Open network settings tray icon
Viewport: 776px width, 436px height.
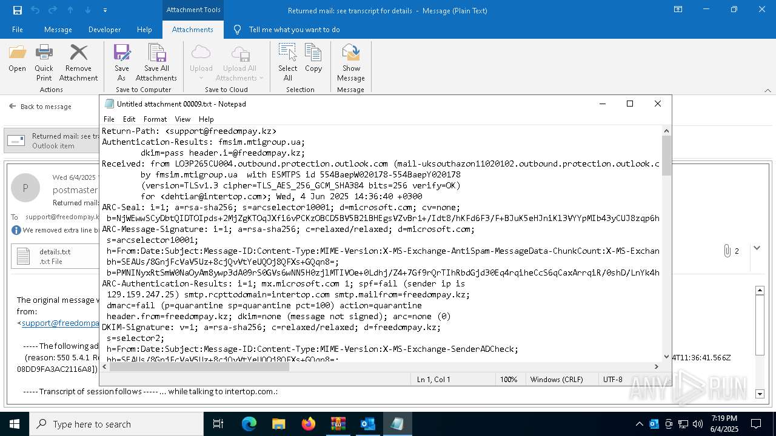[683, 424]
